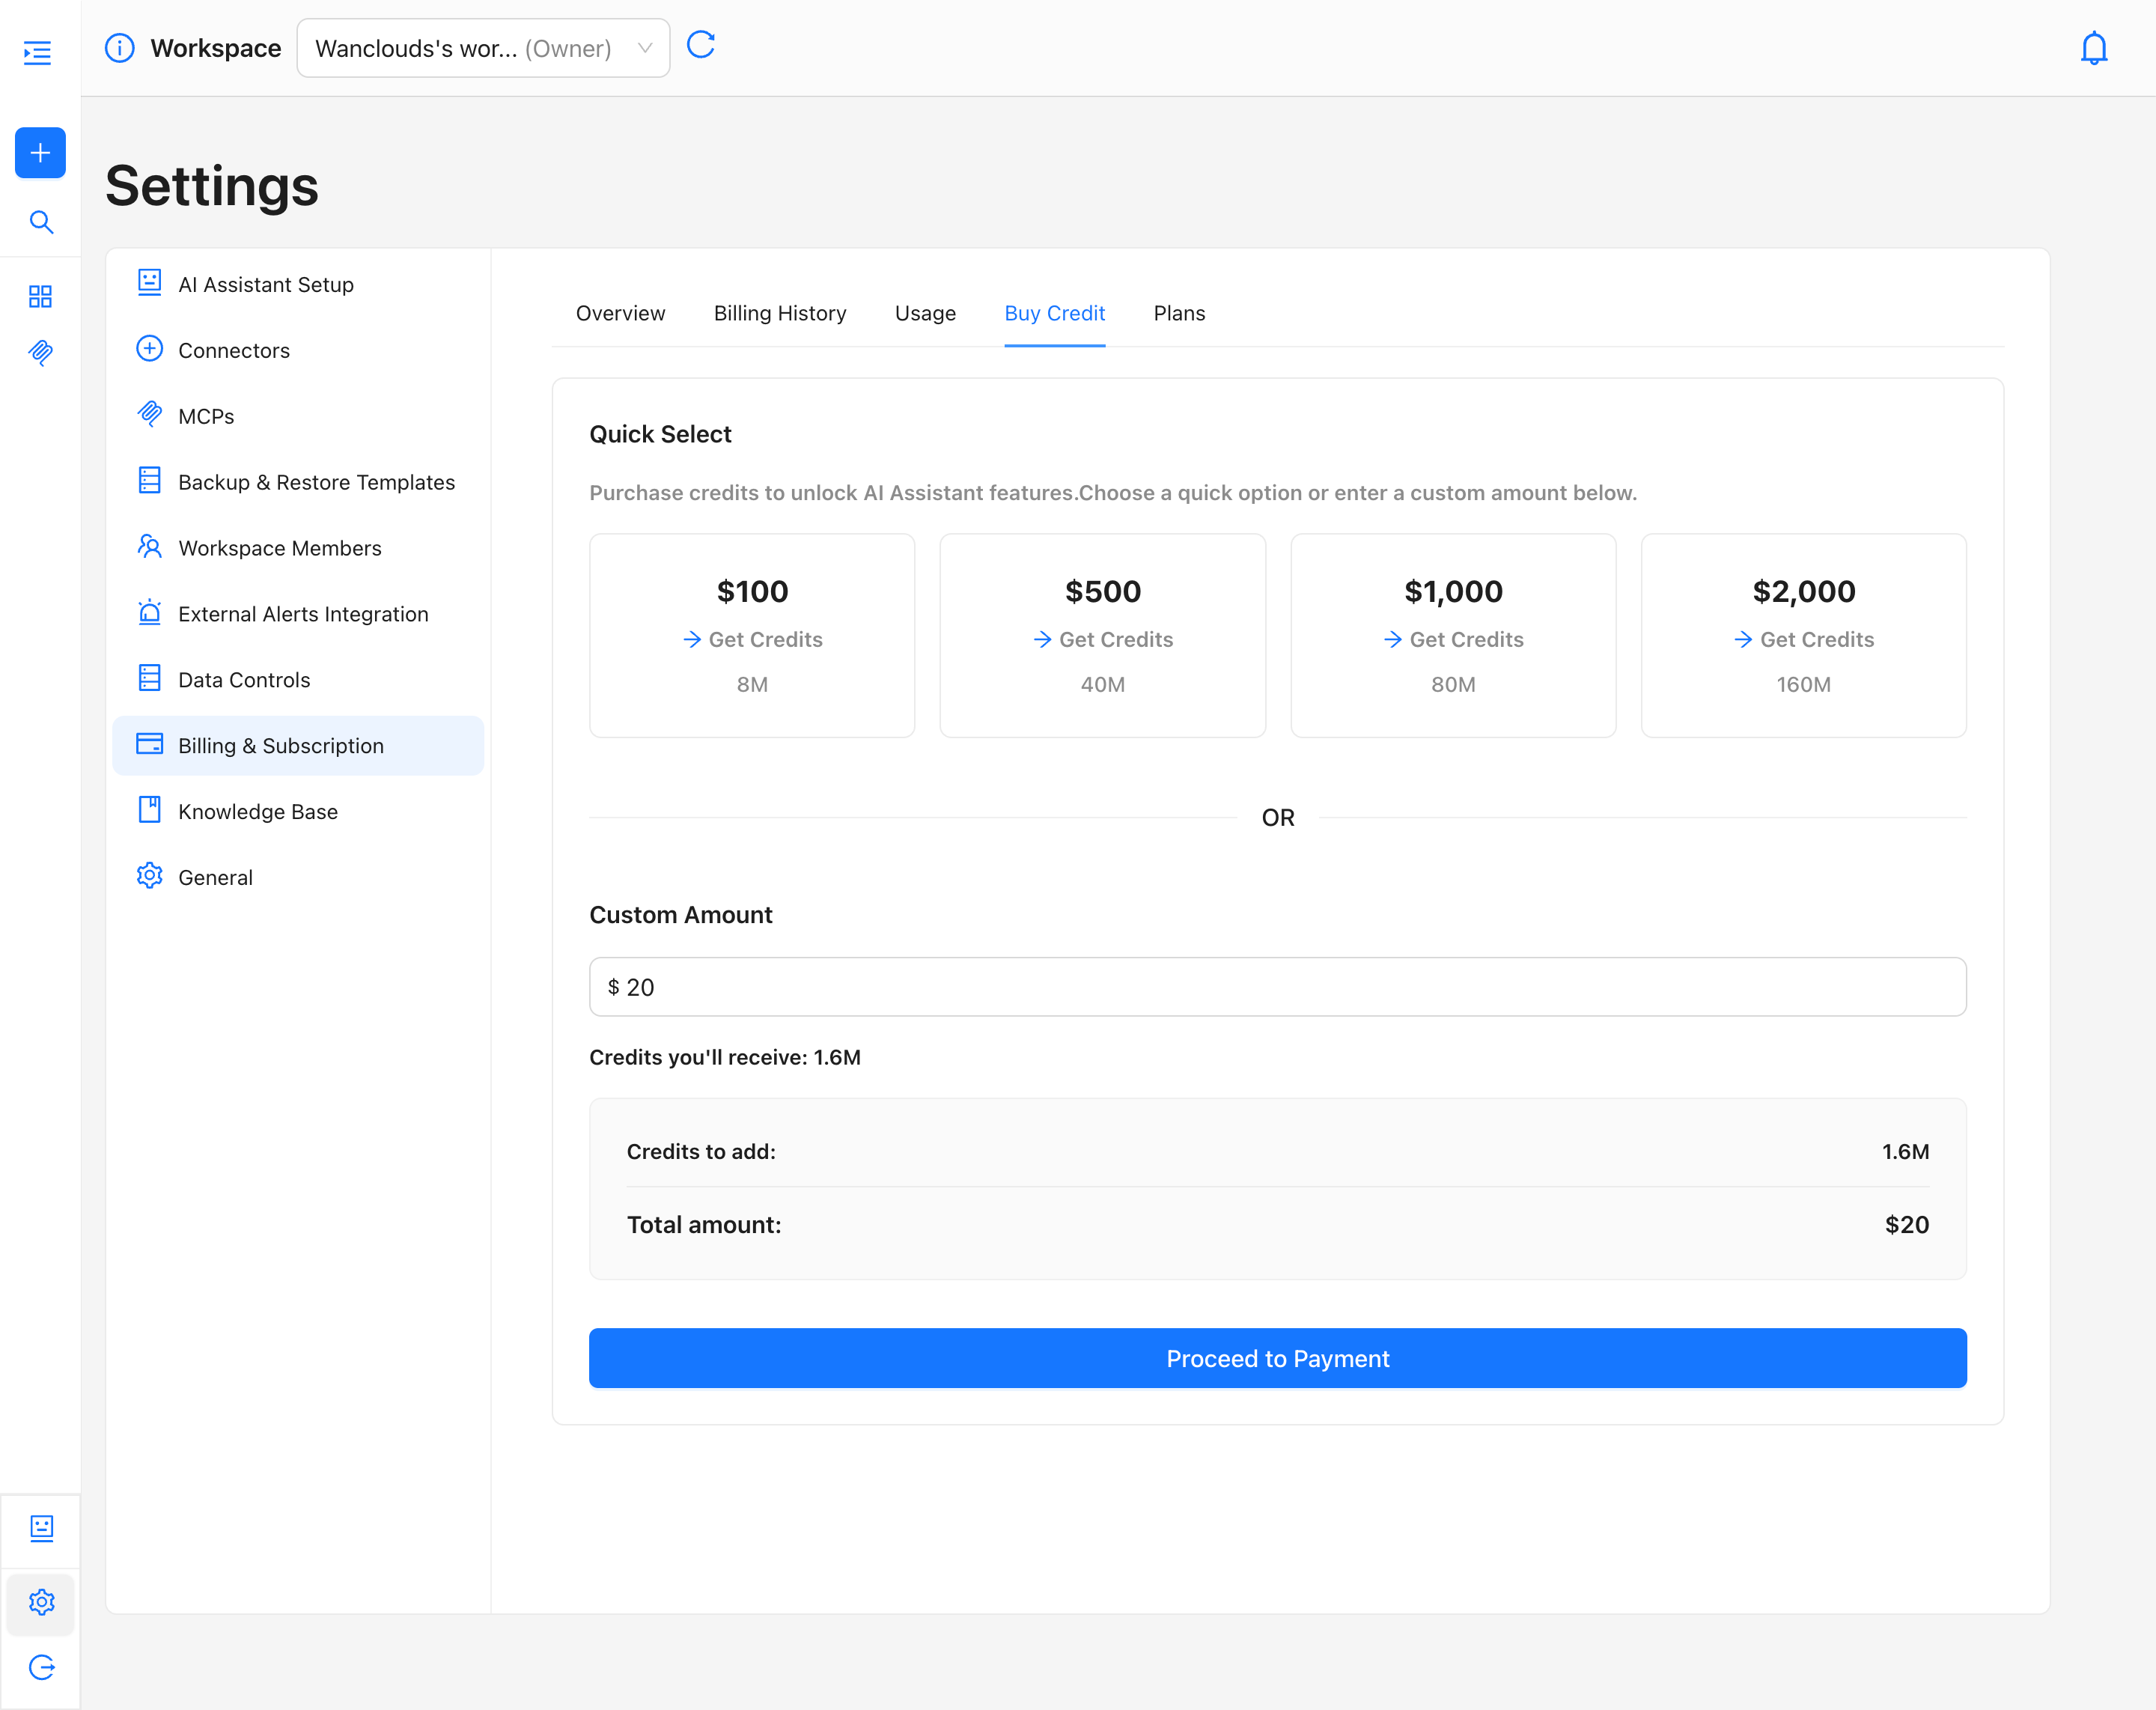Click the blue plus new button
Image resolution: width=2156 pixels, height=1710 pixels.
point(40,153)
